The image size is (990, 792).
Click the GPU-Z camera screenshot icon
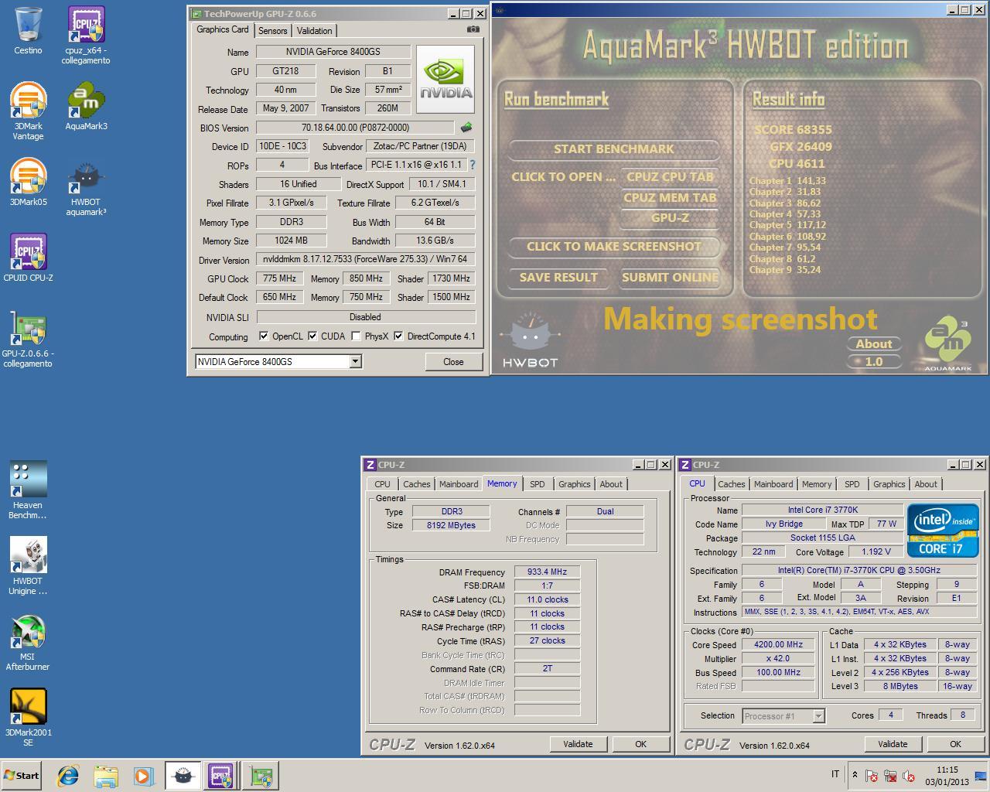[x=473, y=29]
